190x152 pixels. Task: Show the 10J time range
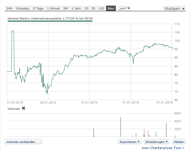coord(101,9)
